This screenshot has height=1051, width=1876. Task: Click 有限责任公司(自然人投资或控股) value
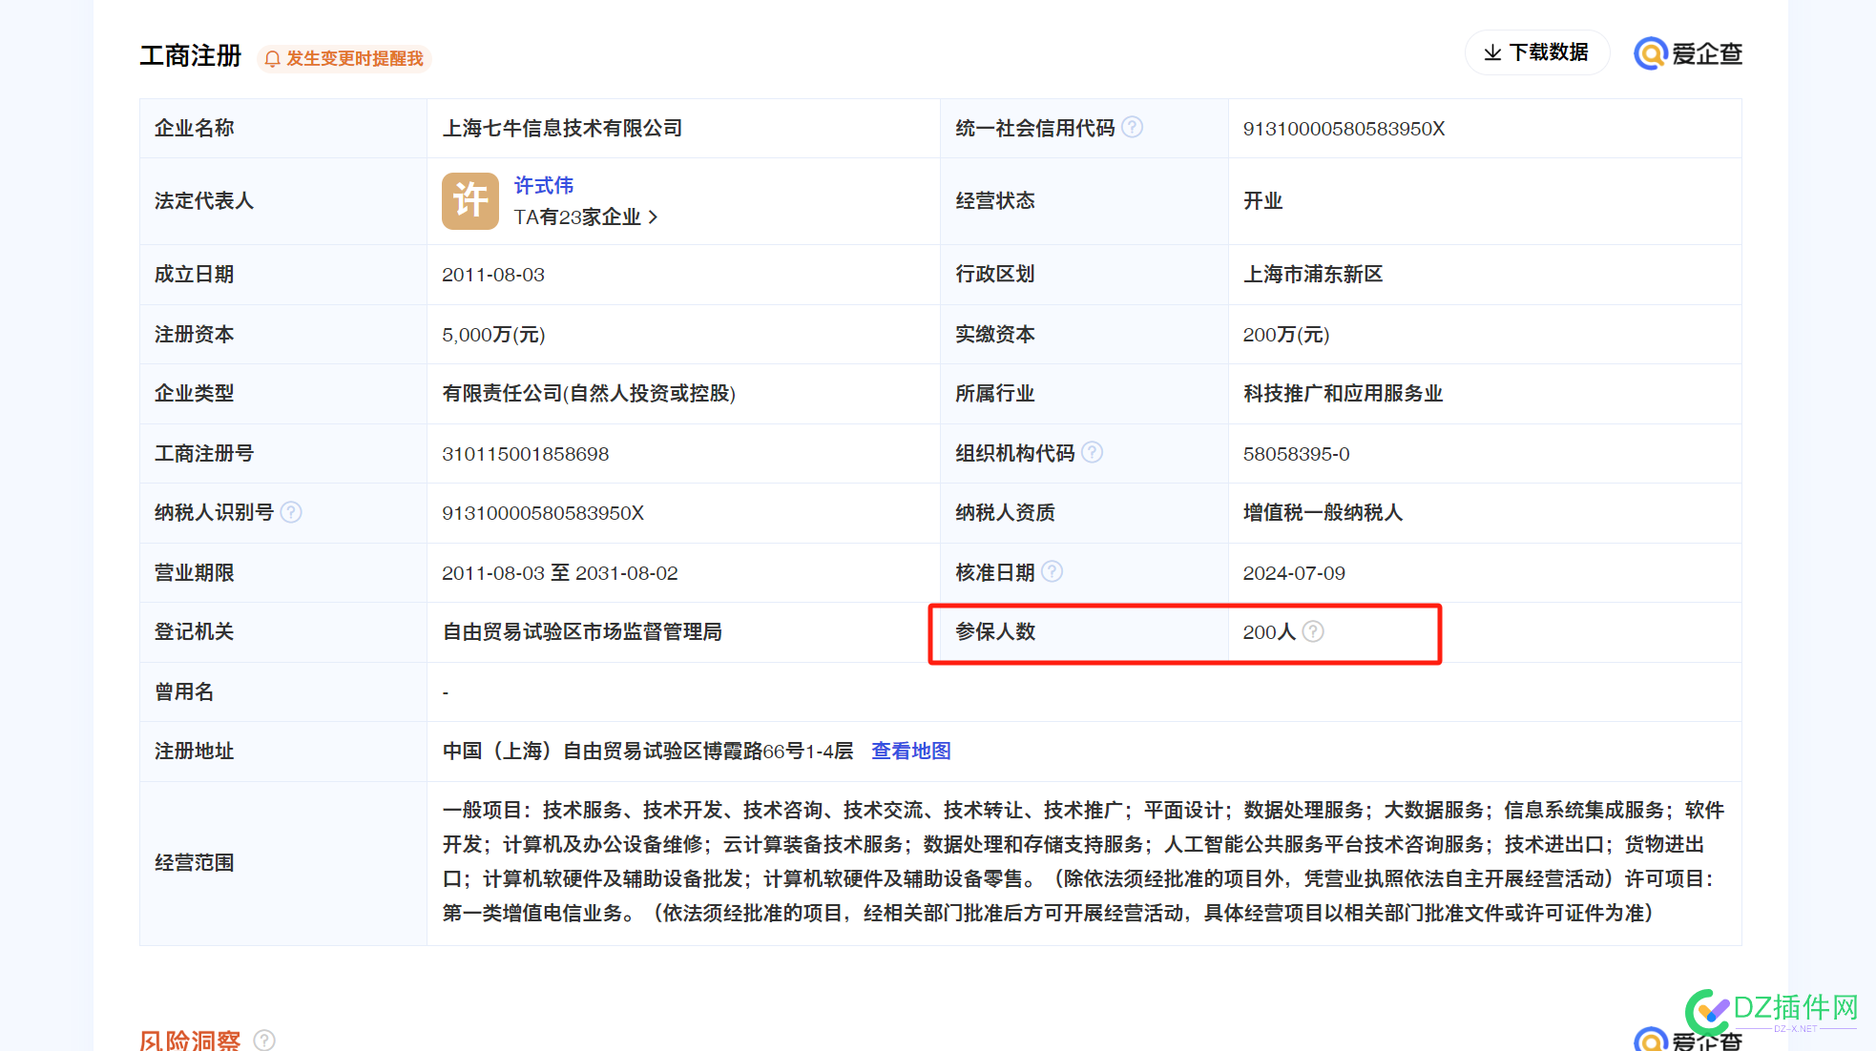tap(589, 394)
